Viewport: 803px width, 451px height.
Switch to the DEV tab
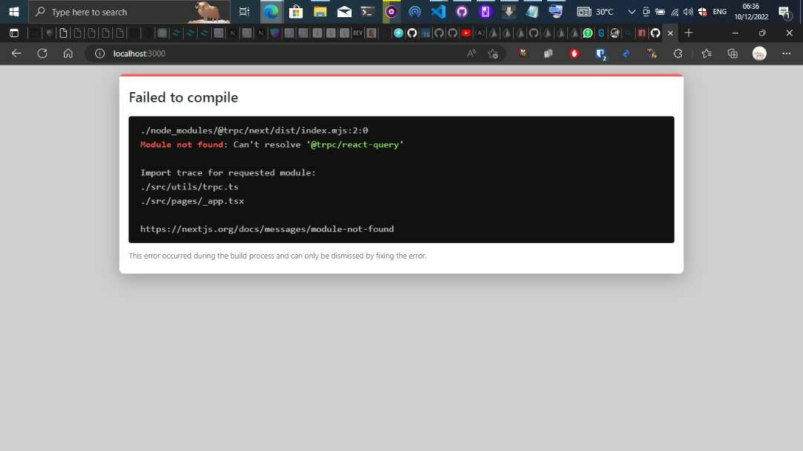(358, 33)
